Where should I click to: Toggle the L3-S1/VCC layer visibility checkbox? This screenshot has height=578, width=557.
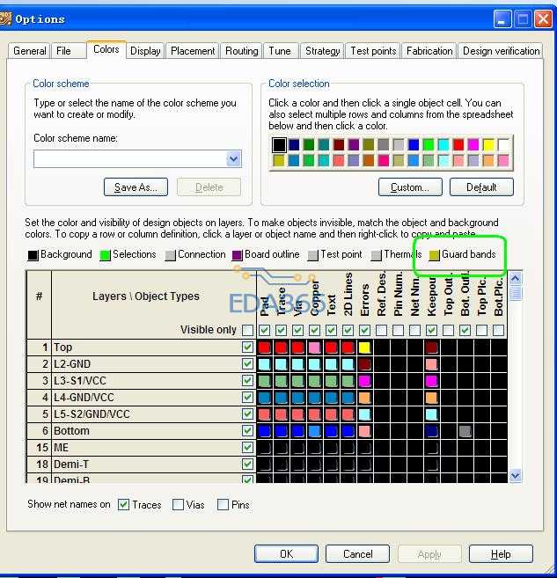[x=247, y=380]
